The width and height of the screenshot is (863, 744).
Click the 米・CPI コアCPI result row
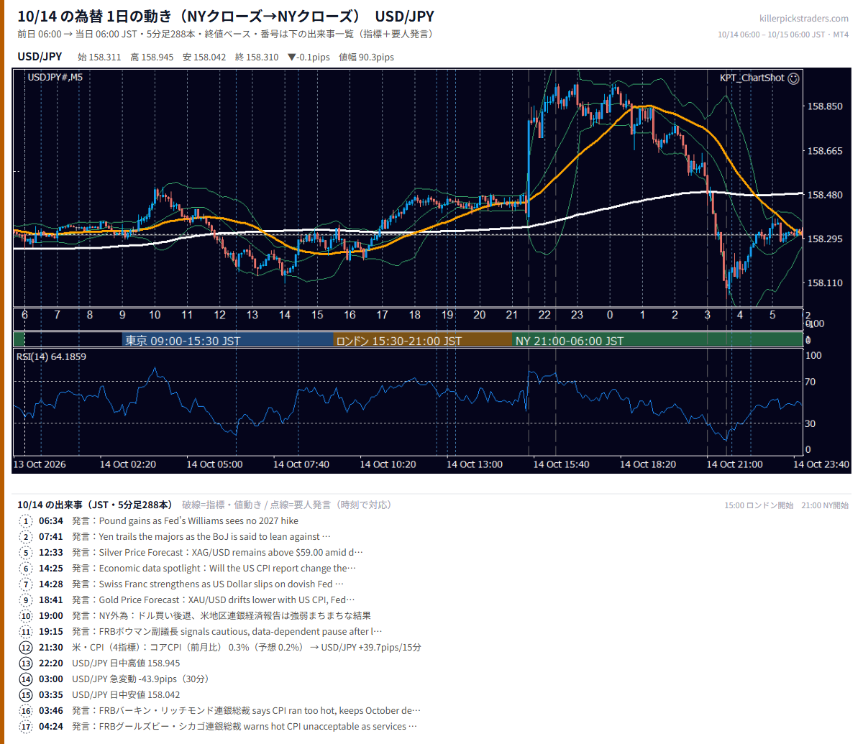click(247, 648)
